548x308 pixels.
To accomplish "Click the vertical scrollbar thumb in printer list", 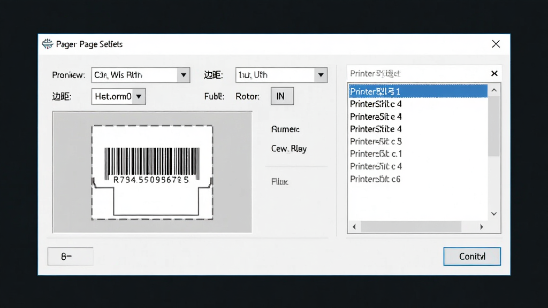I will pos(494,126).
